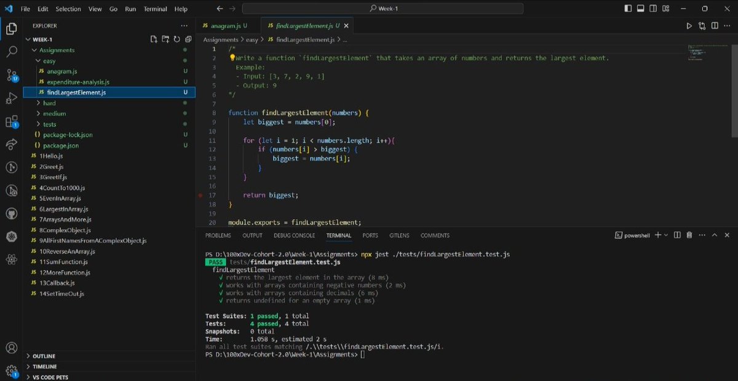This screenshot has width=738, height=381.
Task: Split the editor to the right
Action: pyautogui.click(x=715, y=26)
